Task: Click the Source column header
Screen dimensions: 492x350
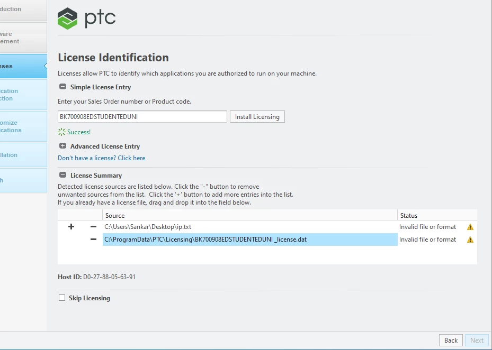Action: [x=250, y=215]
